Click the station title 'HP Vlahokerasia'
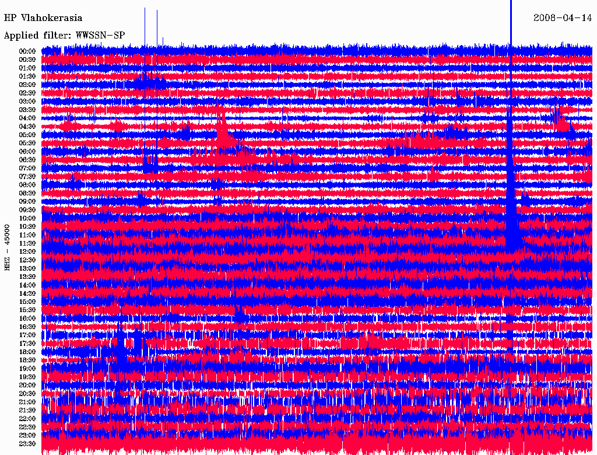 pyautogui.click(x=43, y=18)
